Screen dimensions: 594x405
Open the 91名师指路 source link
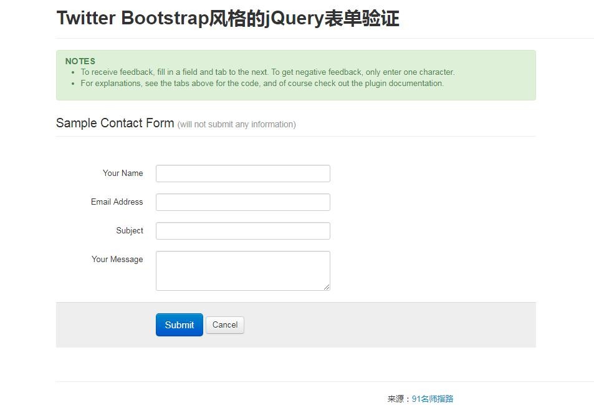click(432, 399)
